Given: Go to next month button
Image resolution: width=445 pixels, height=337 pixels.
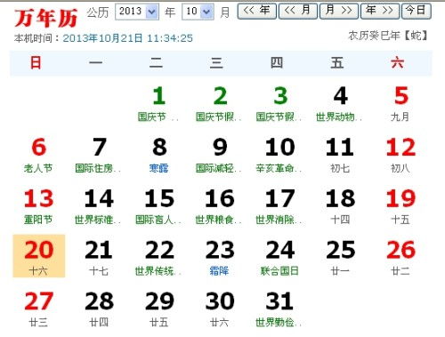Looking at the screenshot, I should click(339, 12).
